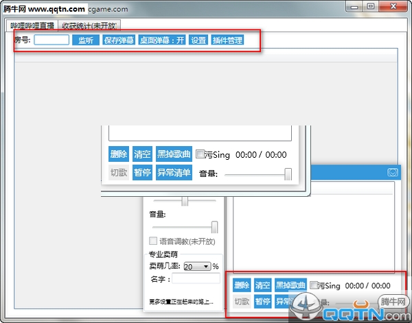Switch to the 哔哩哔哩直播 tab
Viewport: 412px width, 323px height.
coord(32,25)
